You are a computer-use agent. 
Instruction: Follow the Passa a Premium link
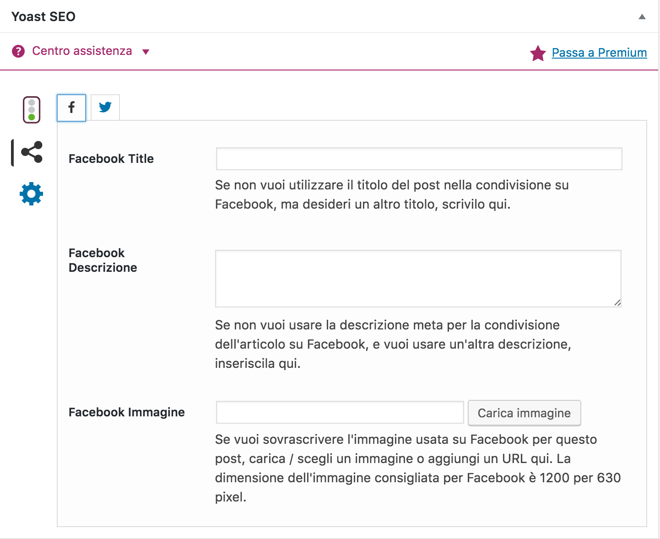click(x=599, y=53)
